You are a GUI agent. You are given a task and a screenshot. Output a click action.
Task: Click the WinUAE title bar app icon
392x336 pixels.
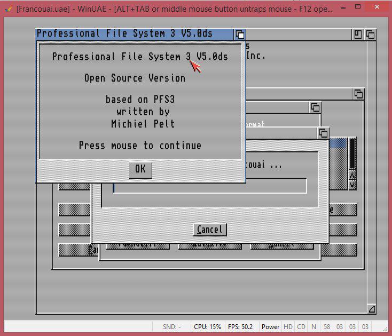pos(9,9)
